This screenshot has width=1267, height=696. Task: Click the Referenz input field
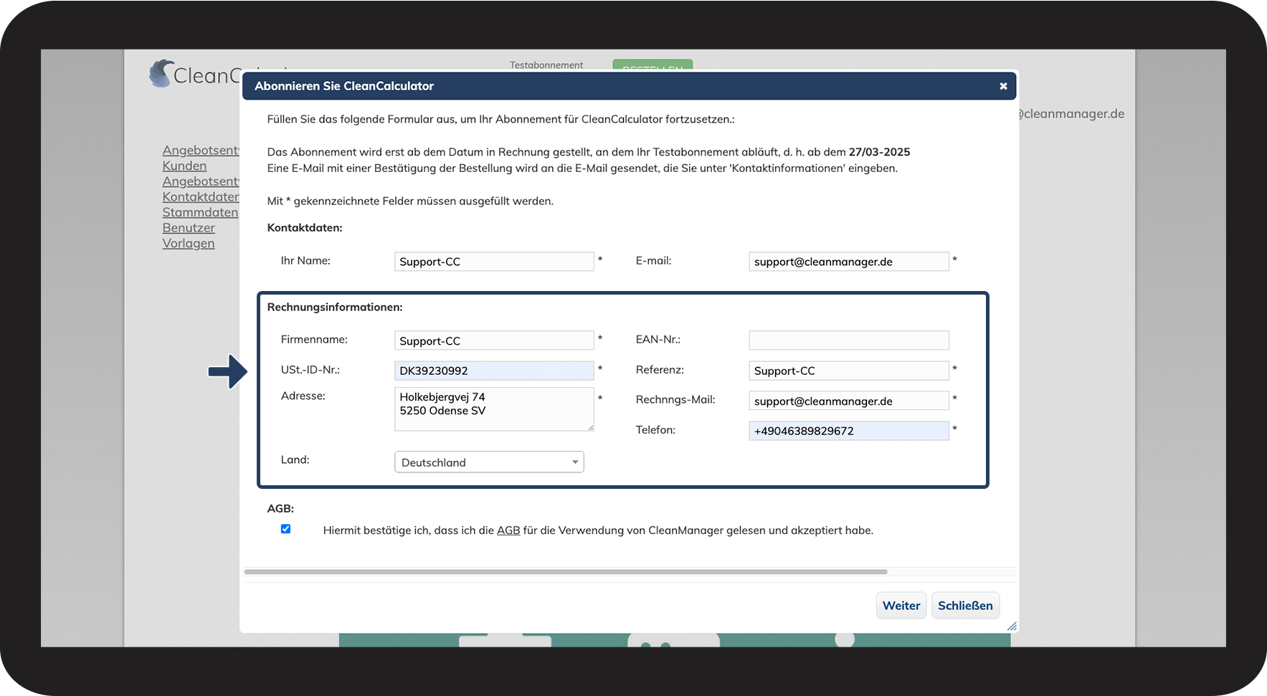[848, 371]
